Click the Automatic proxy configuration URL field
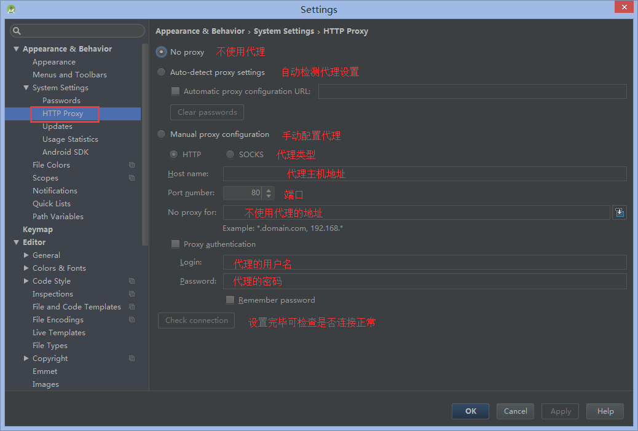This screenshot has height=431, width=638. click(x=473, y=91)
